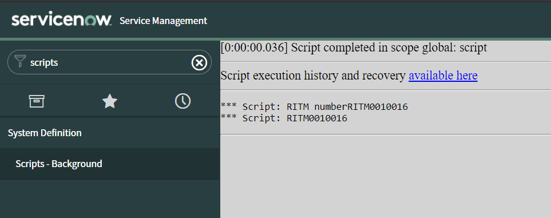Viewport: 551px width, 218px height.
Task: Focus the 'scripts' filter navigator field
Action: tap(109, 62)
